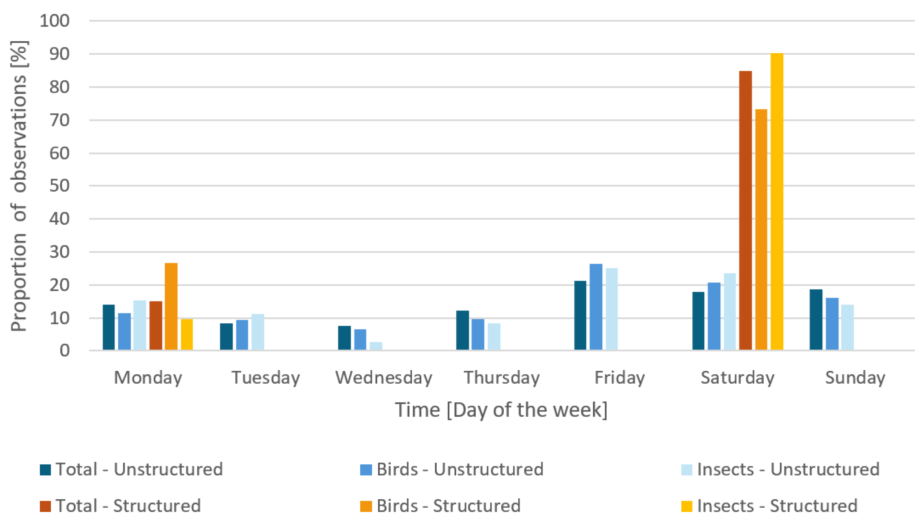
Task: Click the Total - Structured legend swatch
Action: [45, 506]
